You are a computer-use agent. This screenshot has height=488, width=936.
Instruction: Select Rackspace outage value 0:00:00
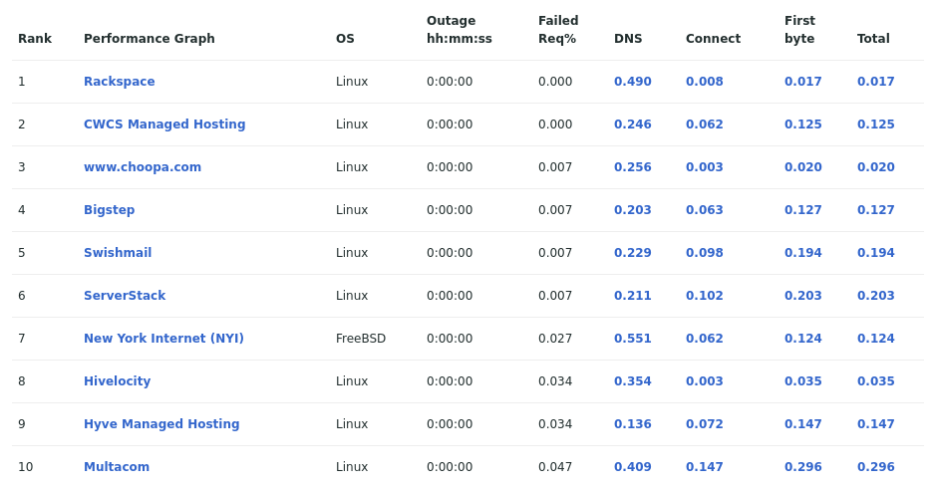pos(450,81)
